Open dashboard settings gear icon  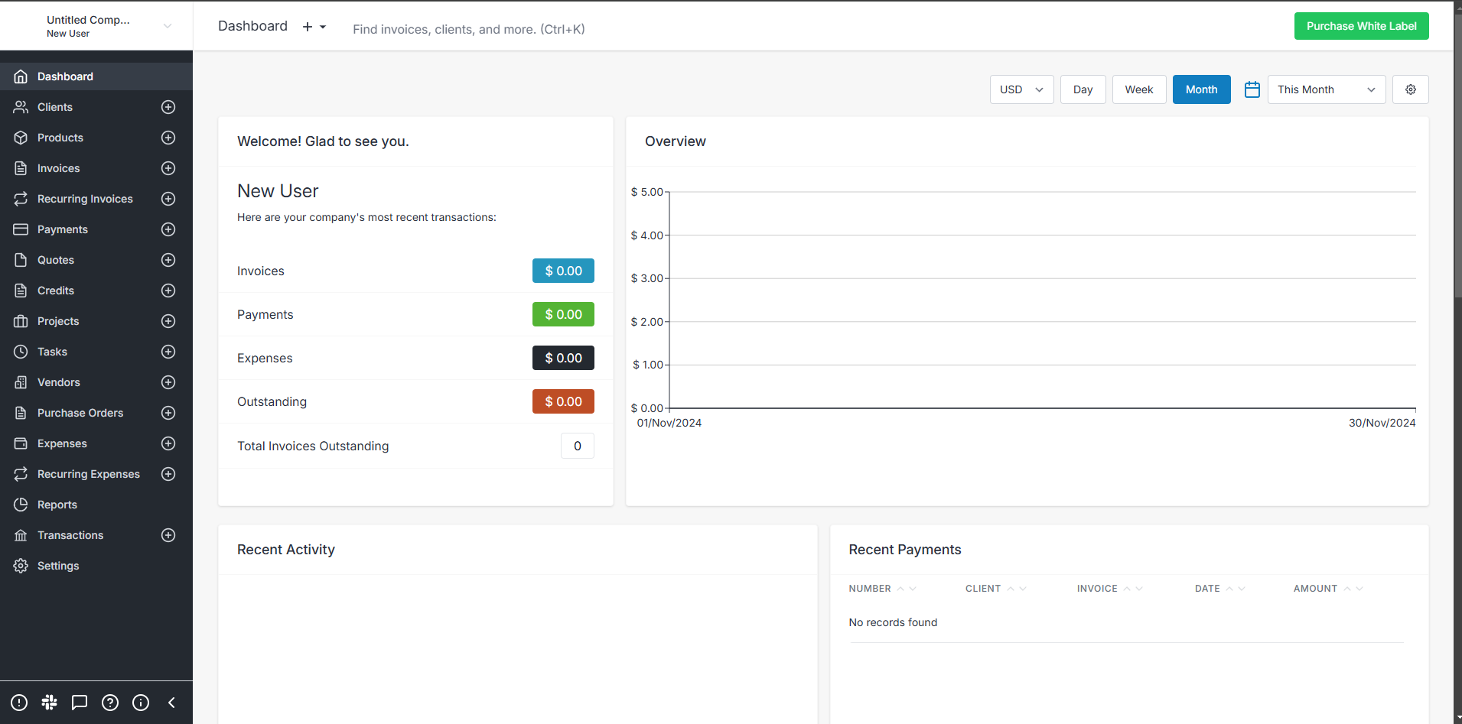click(x=1410, y=89)
